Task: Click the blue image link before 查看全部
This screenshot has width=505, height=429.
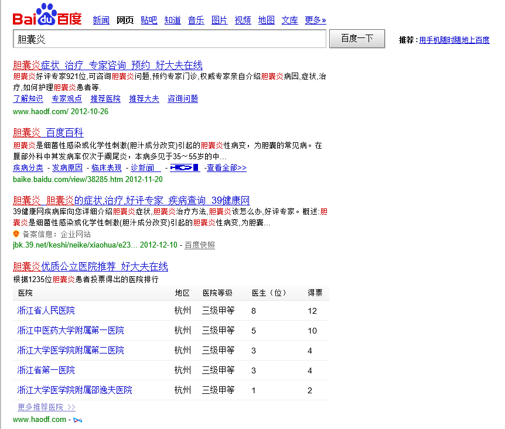Action: (x=185, y=168)
